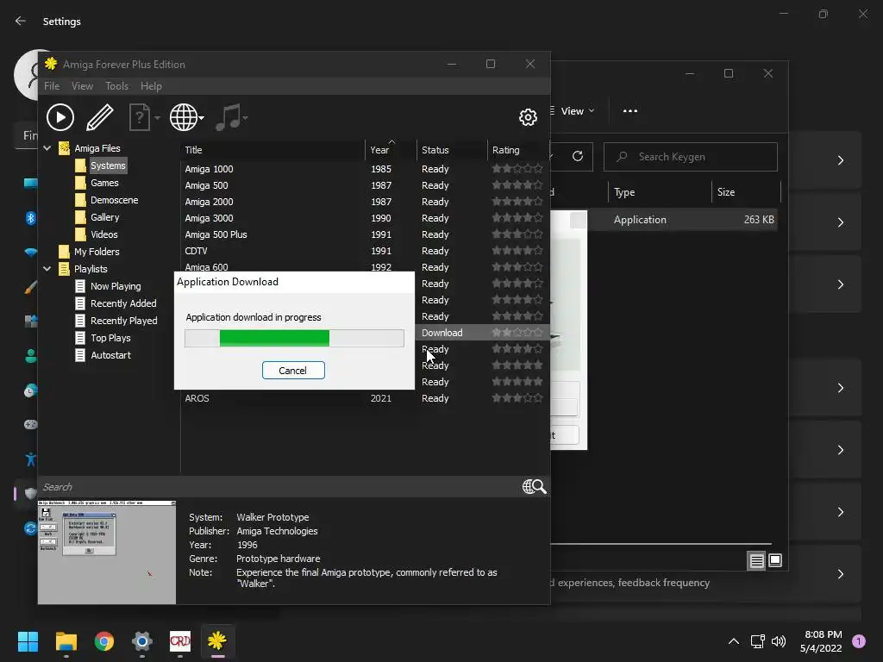Click the Walker Prototype screenshot thumbnail
This screenshot has width=883, height=662.
pyautogui.click(x=107, y=552)
